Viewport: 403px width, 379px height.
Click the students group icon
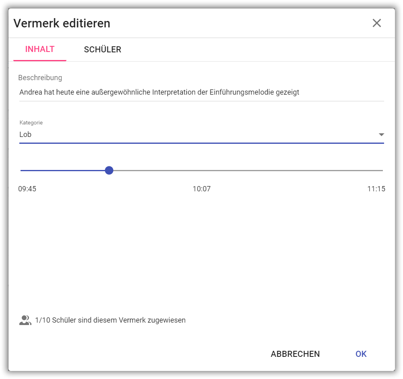pyautogui.click(x=25, y=320)
